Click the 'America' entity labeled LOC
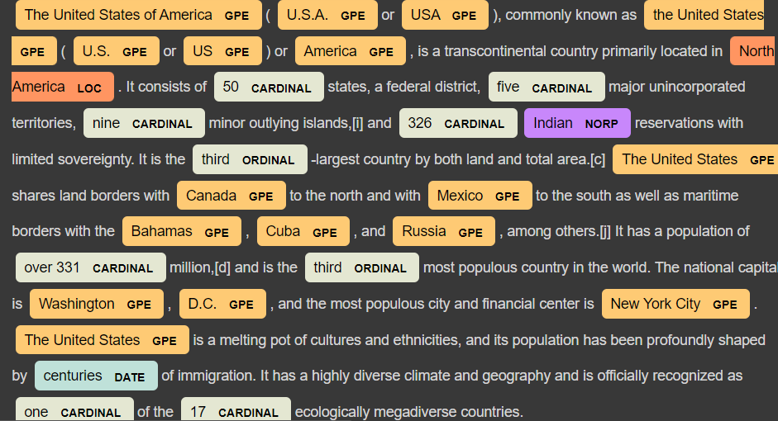The height and width of the screenshot is (421, 778). 63,88
